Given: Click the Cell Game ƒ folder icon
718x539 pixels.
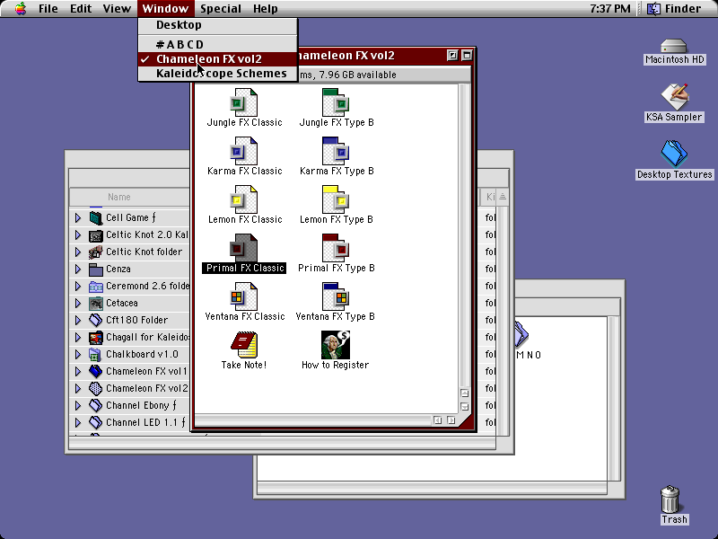Looking at the screenshot, I should pos(96,217).
